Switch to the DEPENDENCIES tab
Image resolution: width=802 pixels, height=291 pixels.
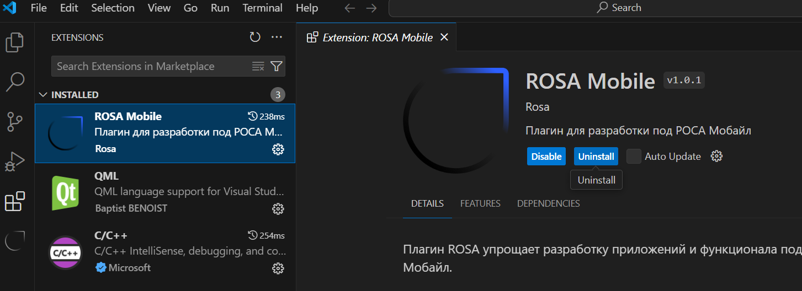coord(548,204)
